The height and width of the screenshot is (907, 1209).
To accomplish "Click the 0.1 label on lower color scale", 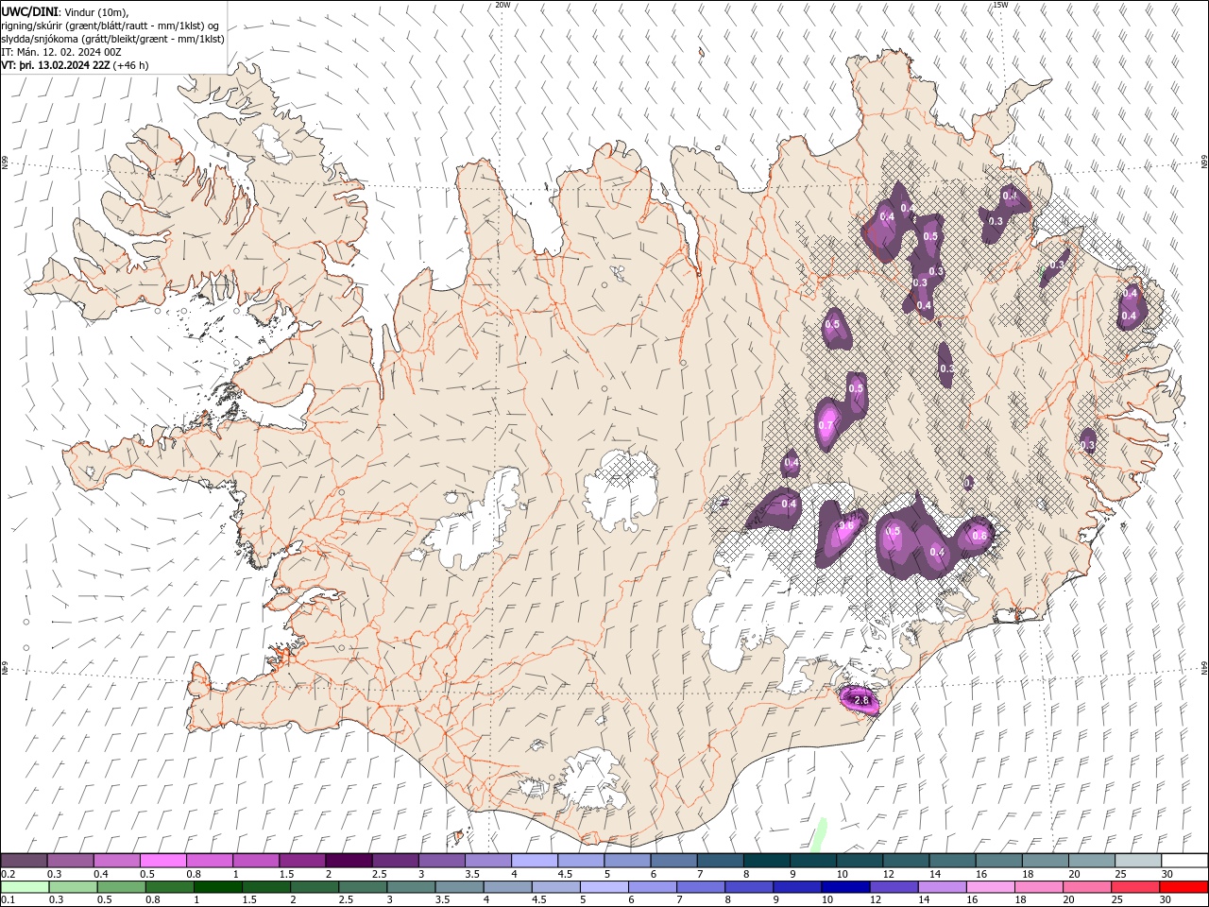I will pyautogui.click(x=8, y=900).
